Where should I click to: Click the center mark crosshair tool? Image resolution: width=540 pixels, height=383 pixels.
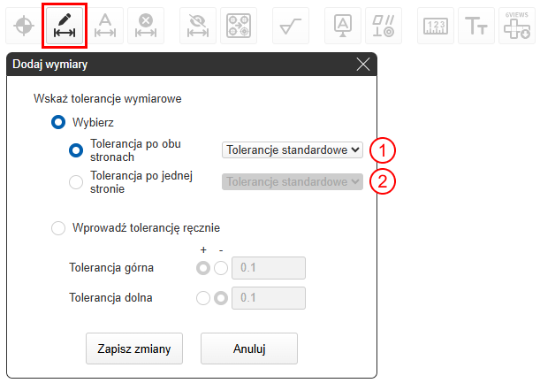(23, 25)
